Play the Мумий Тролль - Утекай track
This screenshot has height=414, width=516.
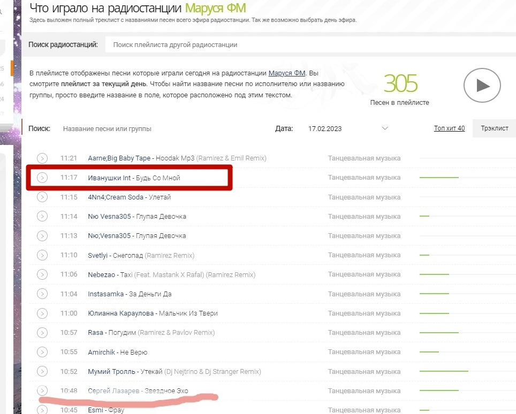(42, 372)
